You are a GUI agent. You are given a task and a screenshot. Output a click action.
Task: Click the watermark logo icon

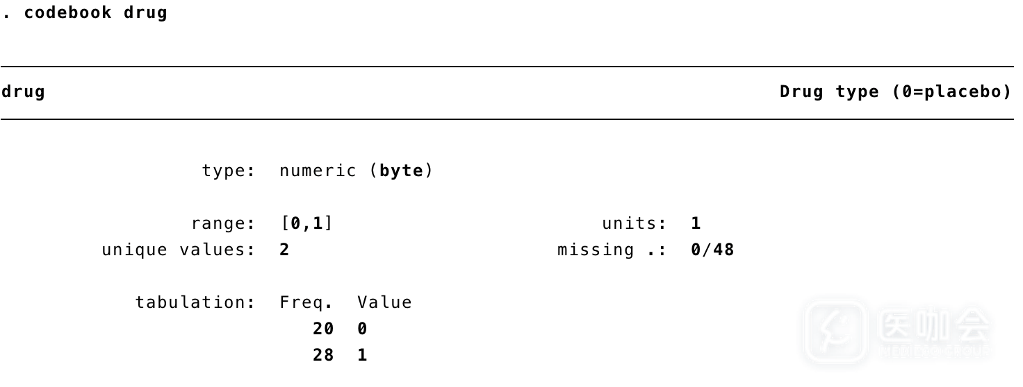[835, 332]
